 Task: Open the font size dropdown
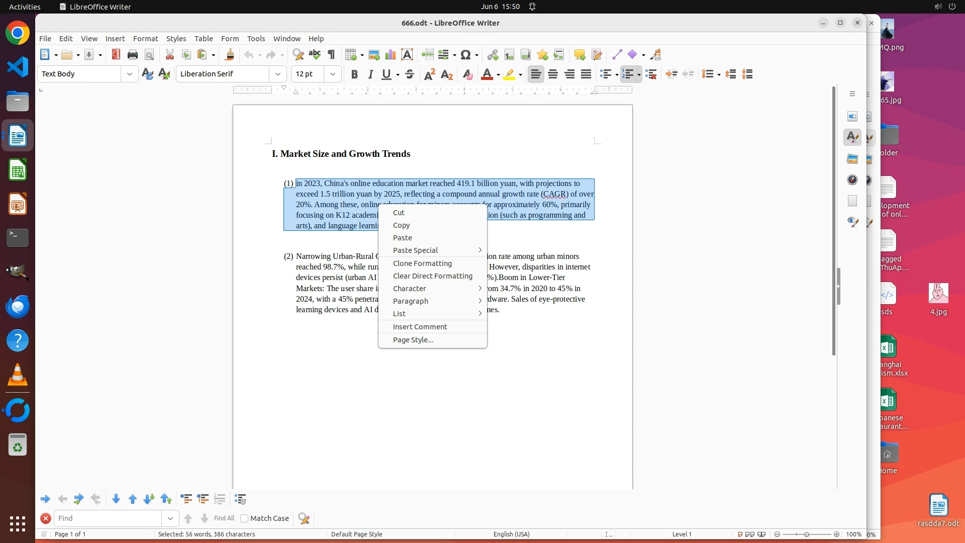coord(333,74)
